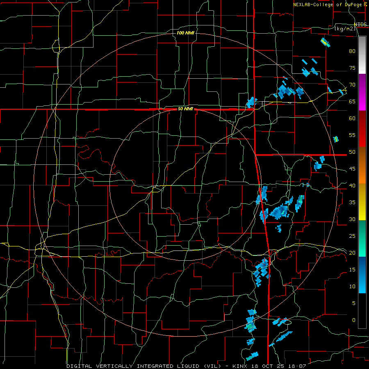
Task: Click the legend value 60
Action: (x=352, y=118)
